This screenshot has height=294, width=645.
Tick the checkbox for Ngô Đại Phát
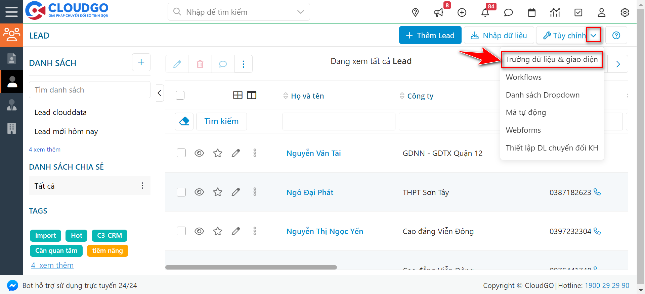tap(181, 192)
